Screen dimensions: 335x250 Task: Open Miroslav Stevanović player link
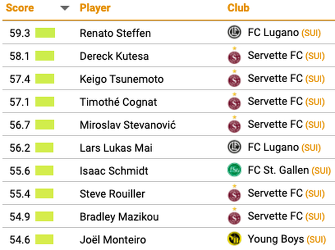pyautogui.click(x=128, y=125)
